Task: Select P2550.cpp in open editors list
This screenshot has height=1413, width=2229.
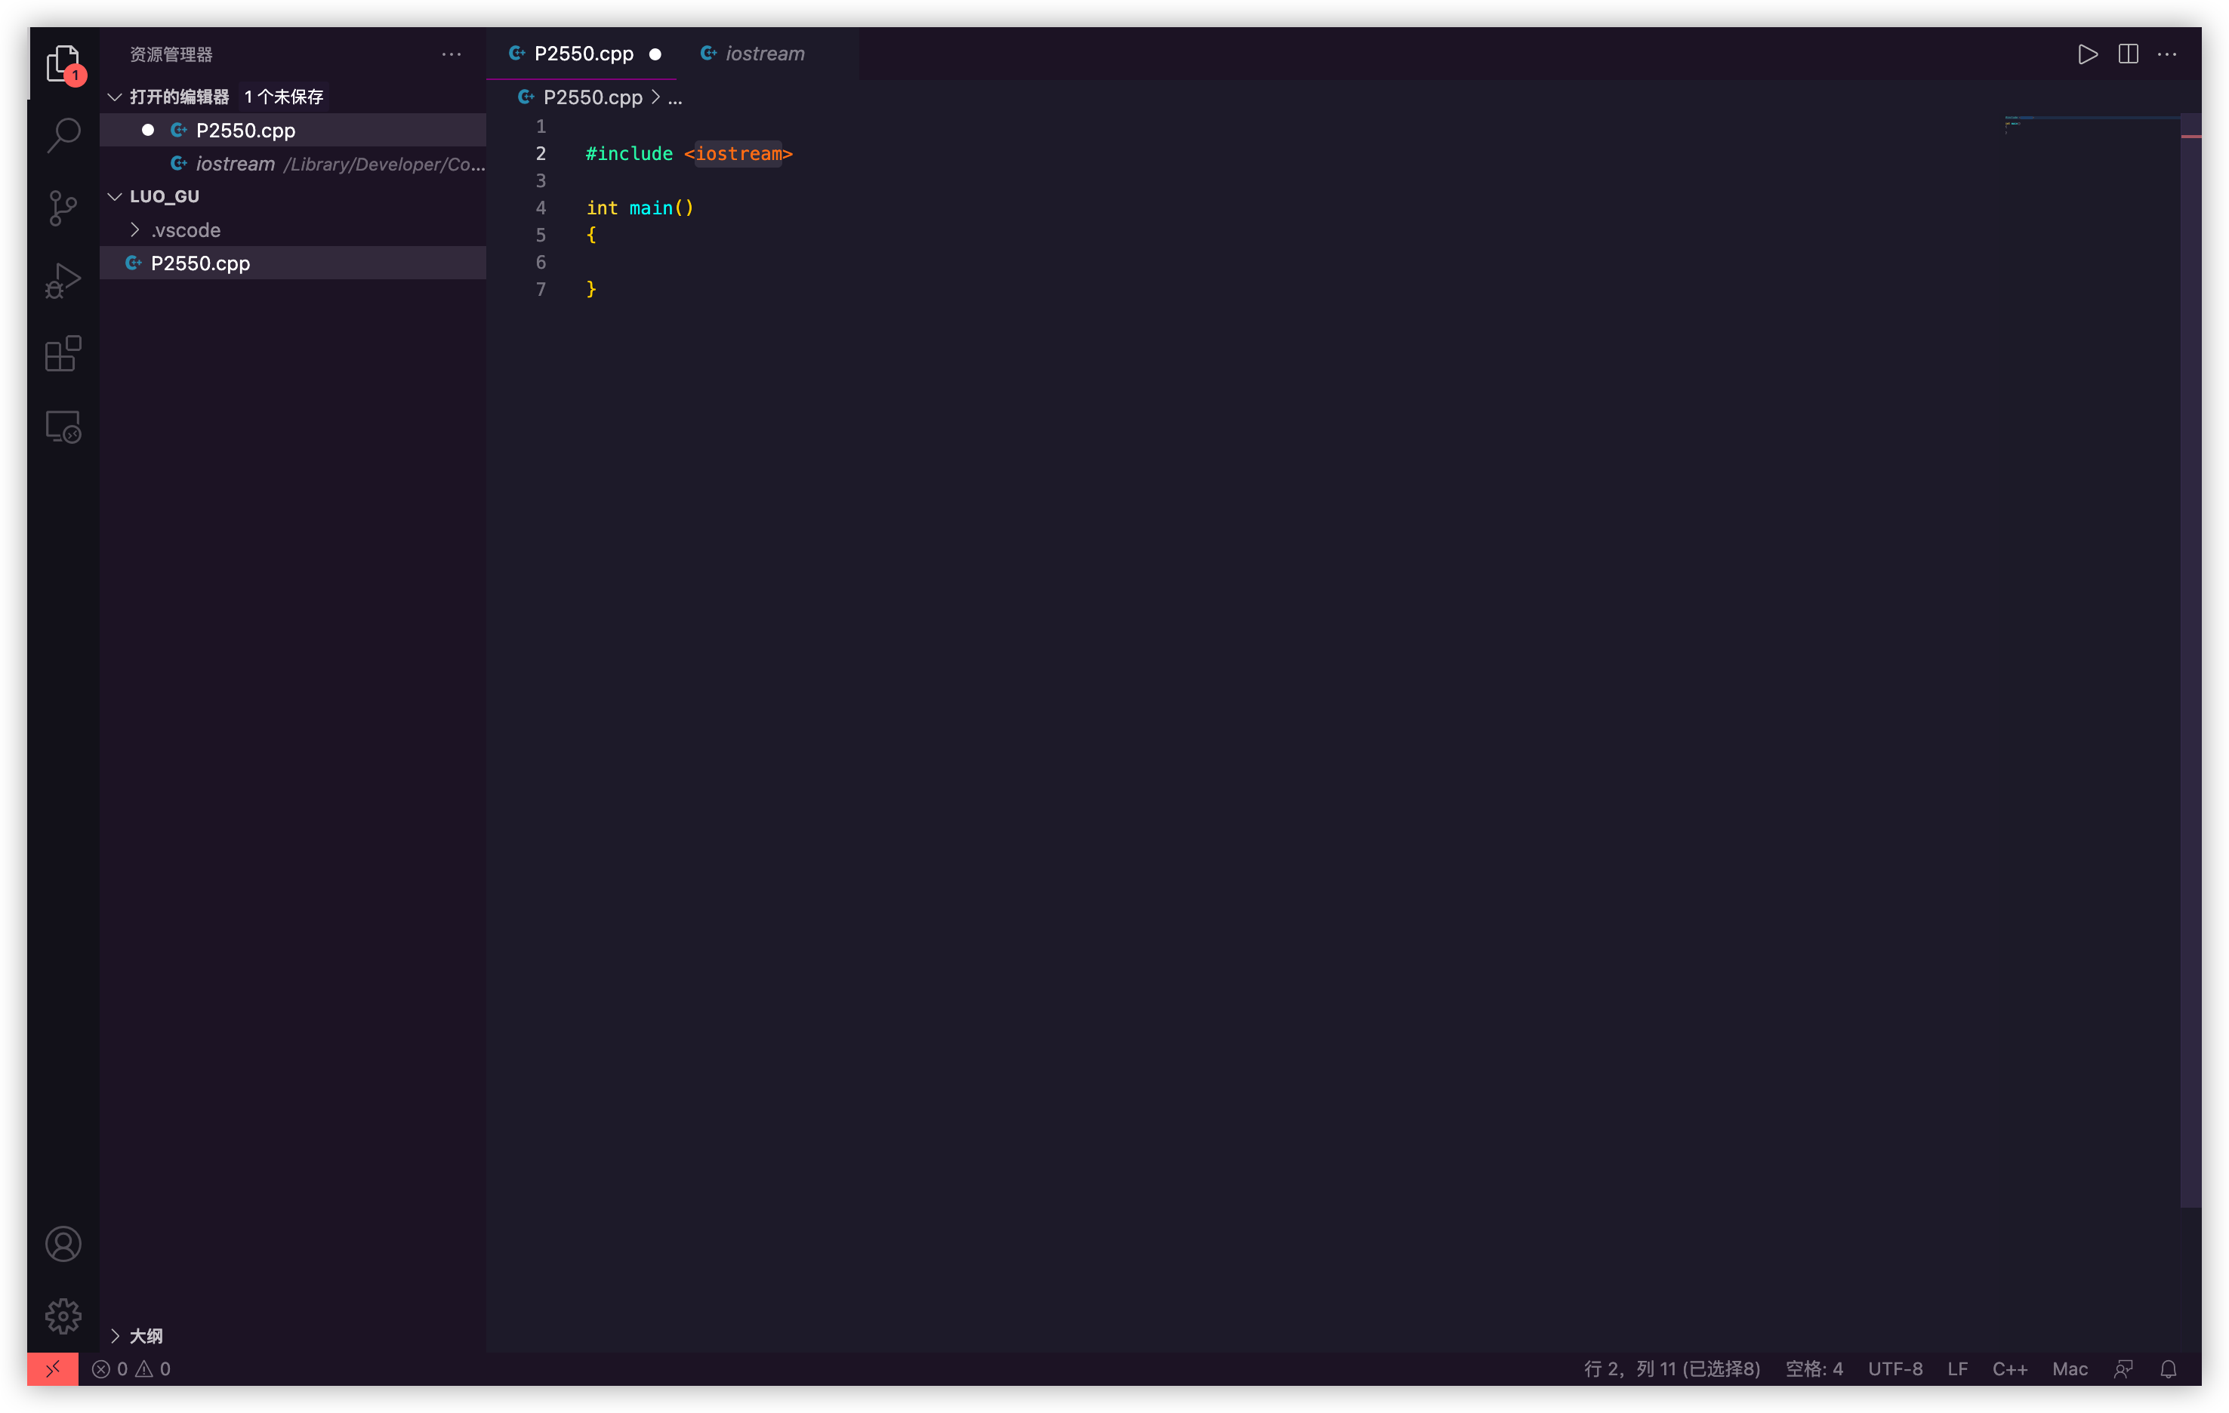Action: 292,131
